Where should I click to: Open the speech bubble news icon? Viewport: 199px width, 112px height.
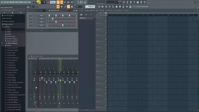pyautogui.click(x=145, y=2)
